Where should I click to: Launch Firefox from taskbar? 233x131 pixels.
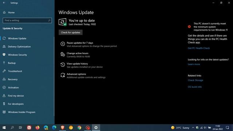[37, 128]
